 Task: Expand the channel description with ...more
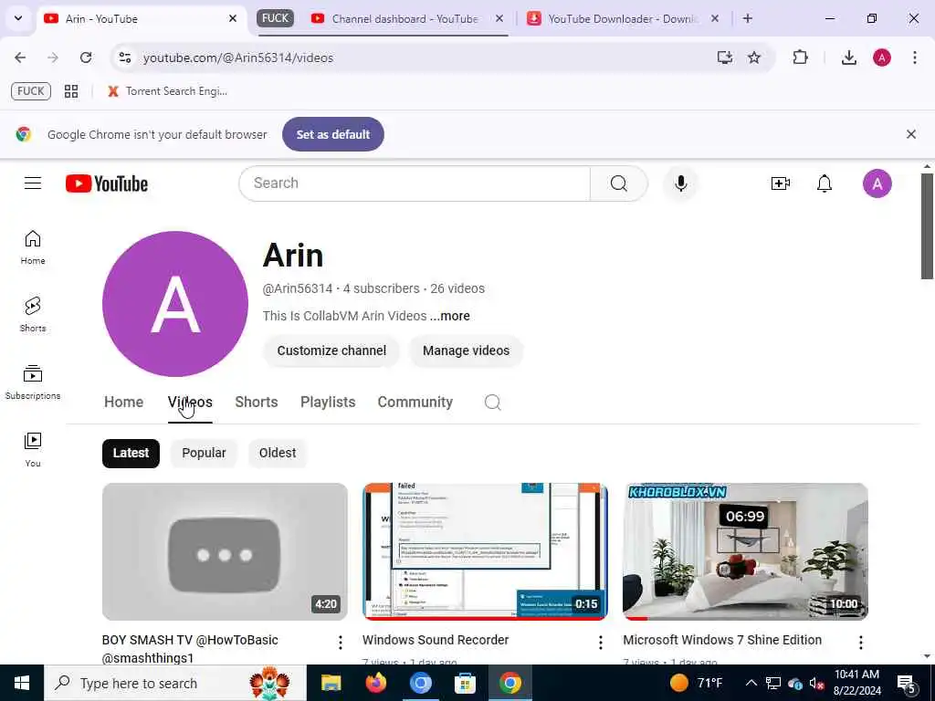pos(450,316)
